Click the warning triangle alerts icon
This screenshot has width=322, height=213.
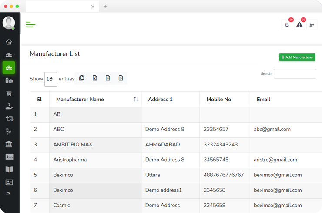click(299, 25)
